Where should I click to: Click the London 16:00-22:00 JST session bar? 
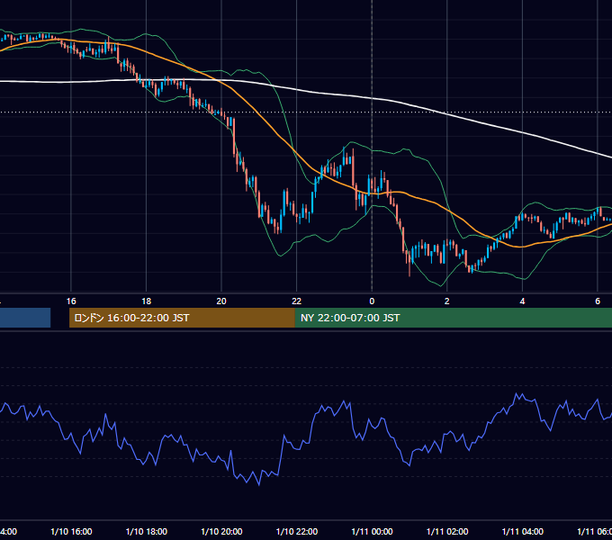182,318
